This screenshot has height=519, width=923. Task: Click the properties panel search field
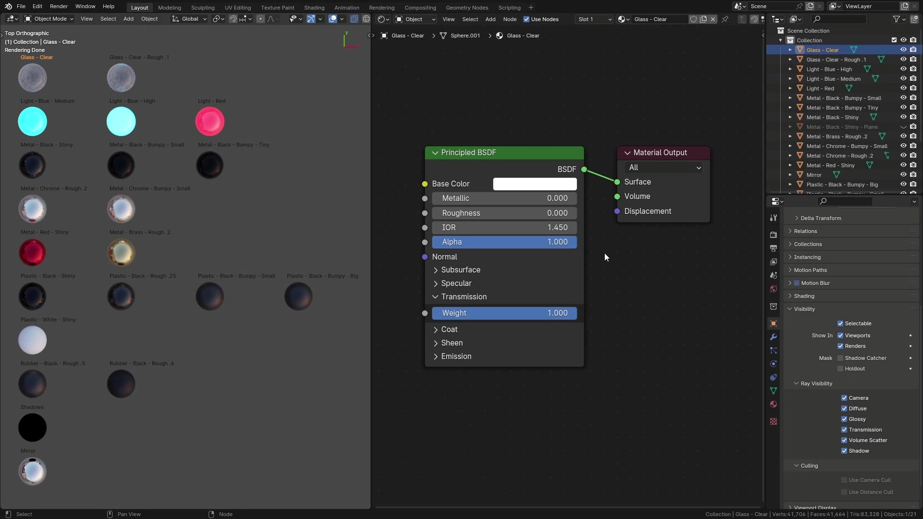[845, 201]
